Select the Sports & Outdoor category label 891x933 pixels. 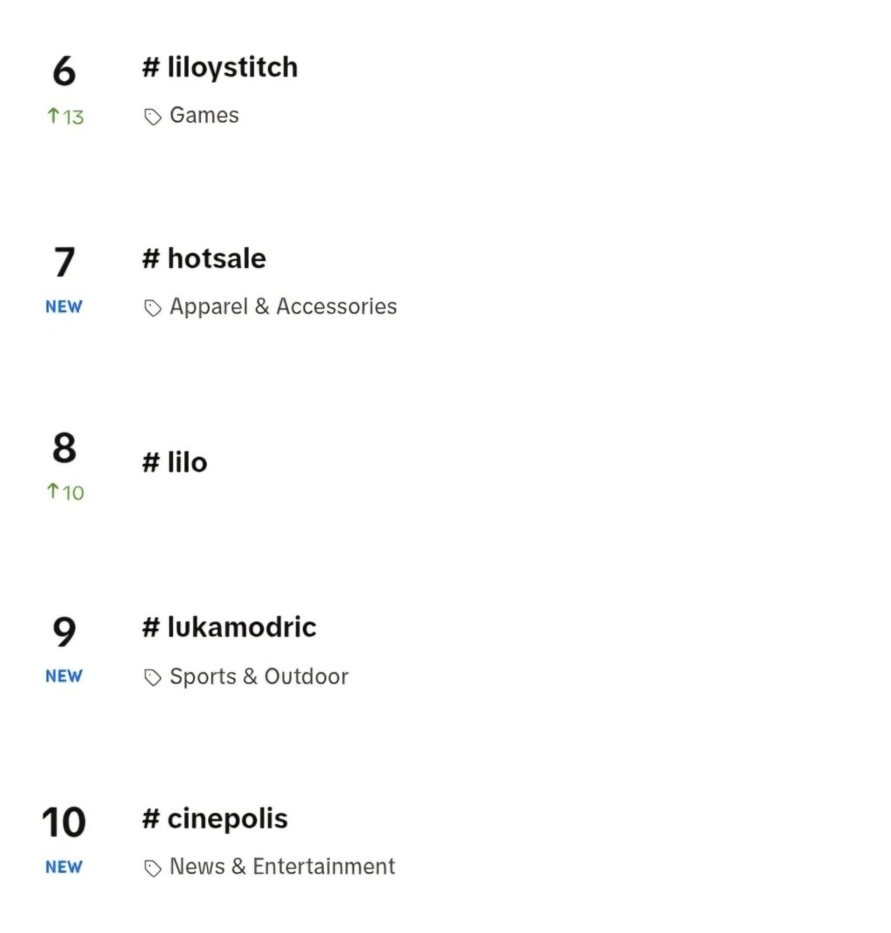[258, 676]
